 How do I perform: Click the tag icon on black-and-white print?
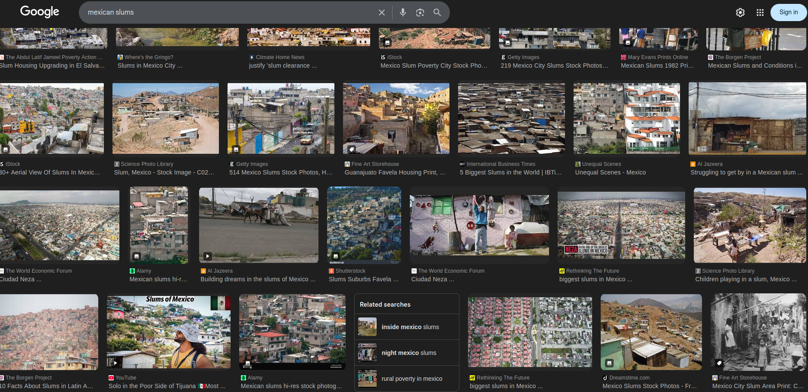point(719,363)
